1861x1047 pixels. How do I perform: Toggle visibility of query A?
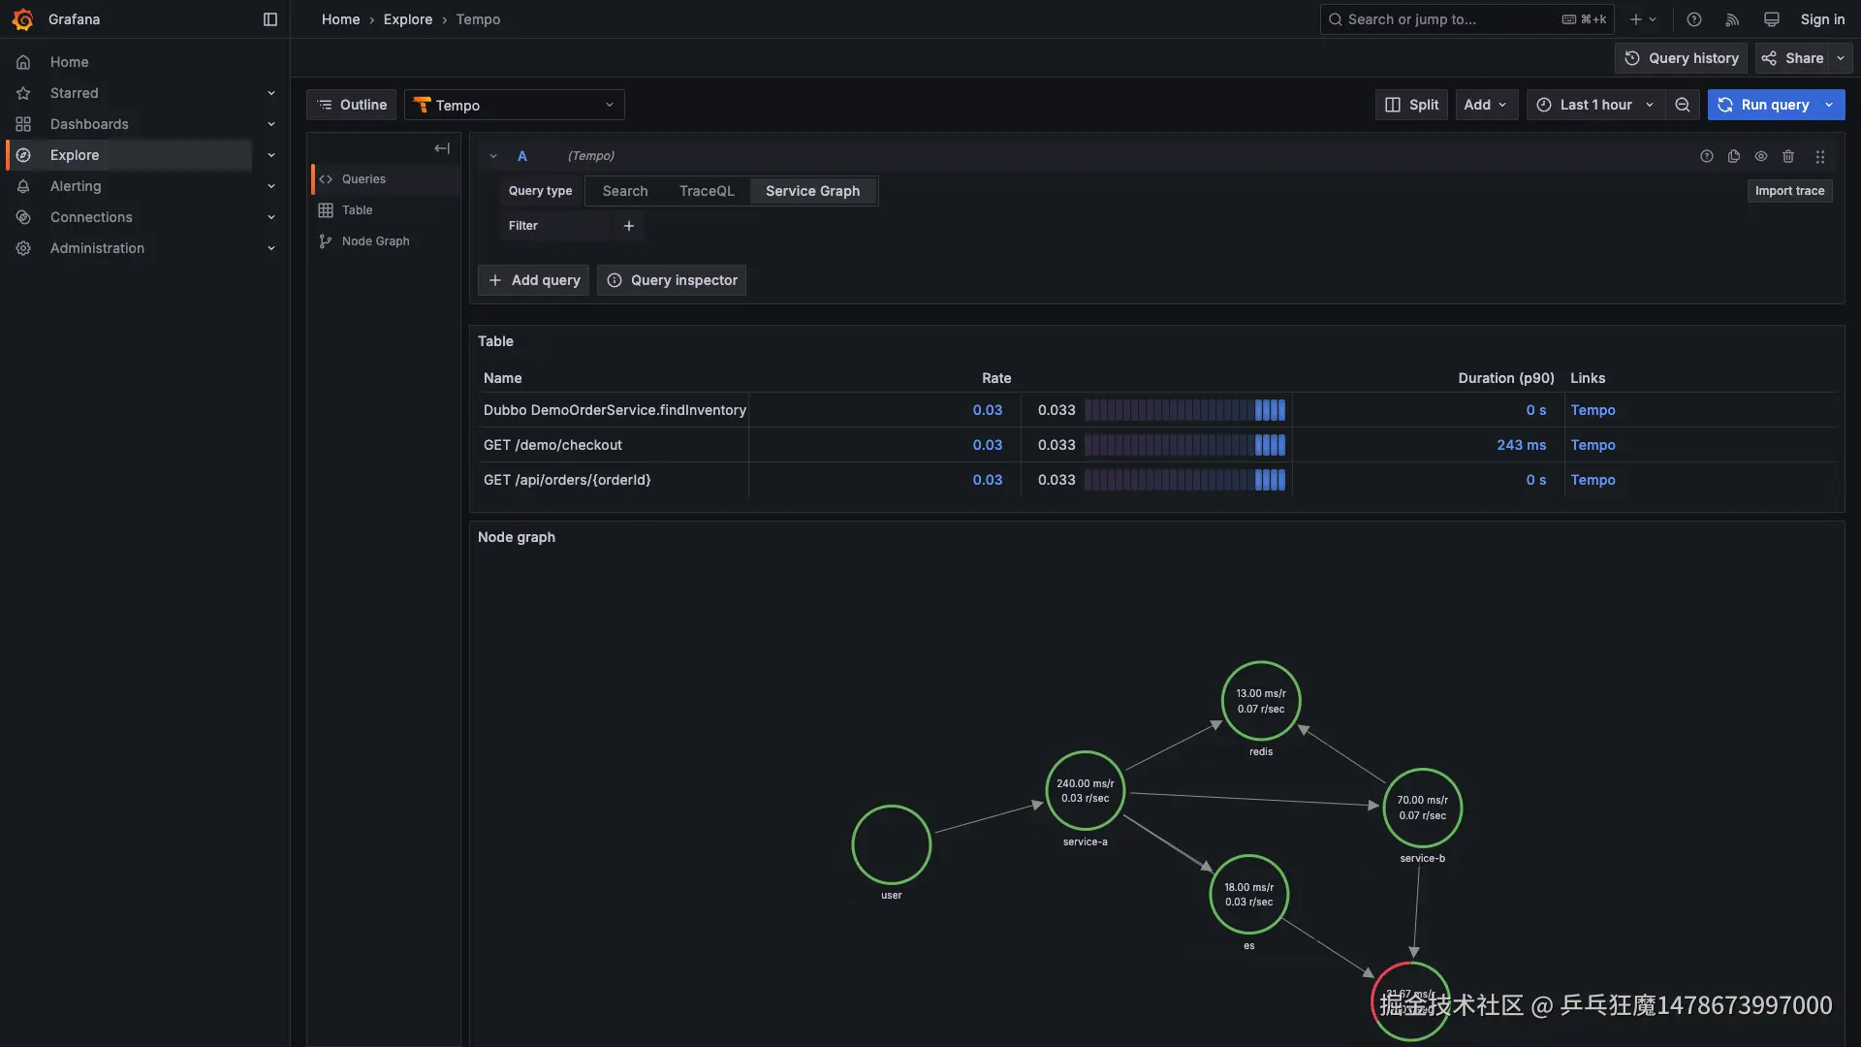tap(1761, 156)
